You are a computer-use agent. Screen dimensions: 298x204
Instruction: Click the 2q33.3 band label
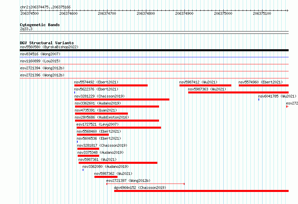[x=26, y=29]
